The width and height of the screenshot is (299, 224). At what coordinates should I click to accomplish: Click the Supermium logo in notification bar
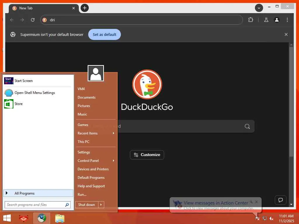(13, 34)
